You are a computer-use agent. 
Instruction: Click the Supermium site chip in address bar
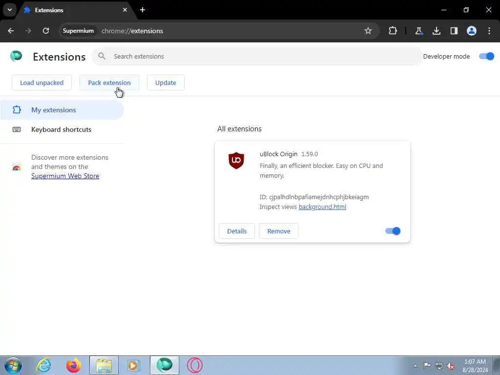(x=78, y=31)
